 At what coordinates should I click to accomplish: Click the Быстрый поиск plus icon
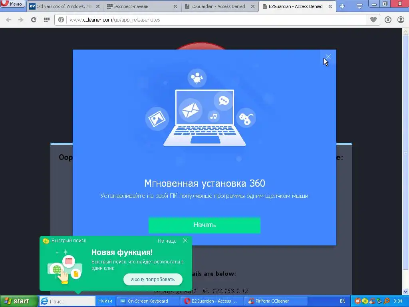pyautogui.click(x=46, y=241)
